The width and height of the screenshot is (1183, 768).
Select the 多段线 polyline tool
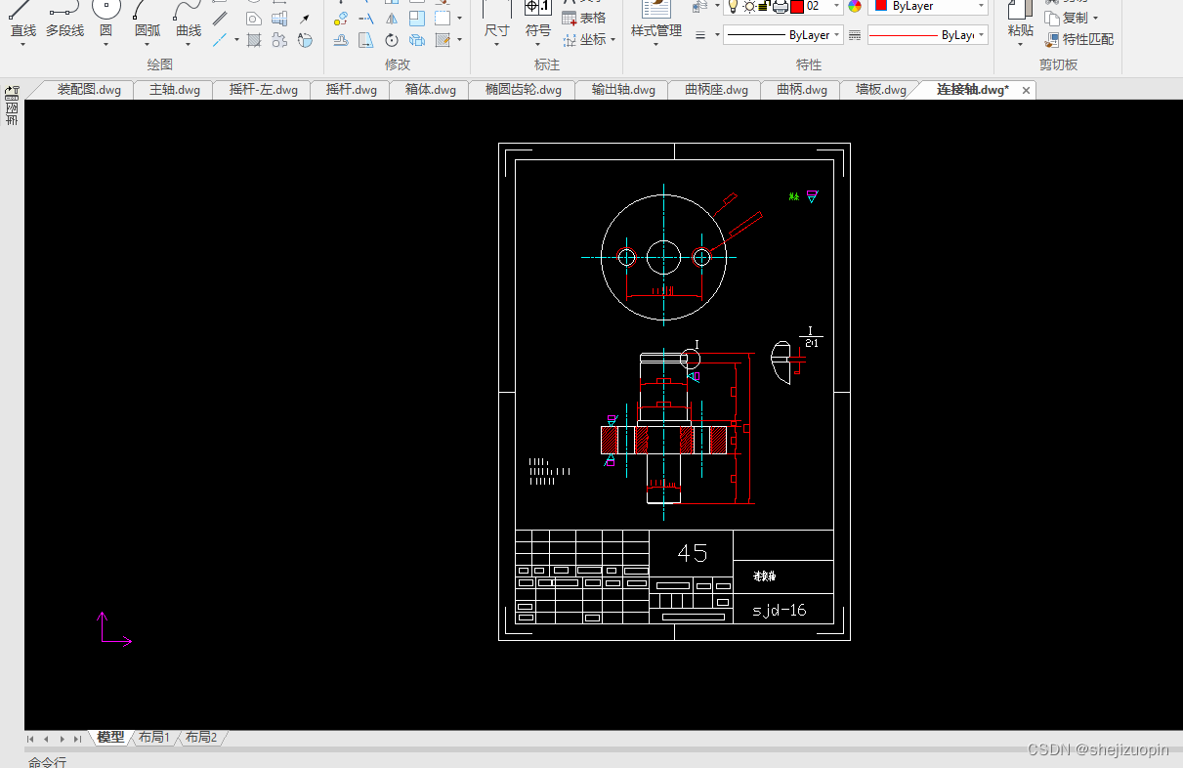pyautogui.click(x=64, y=20)
